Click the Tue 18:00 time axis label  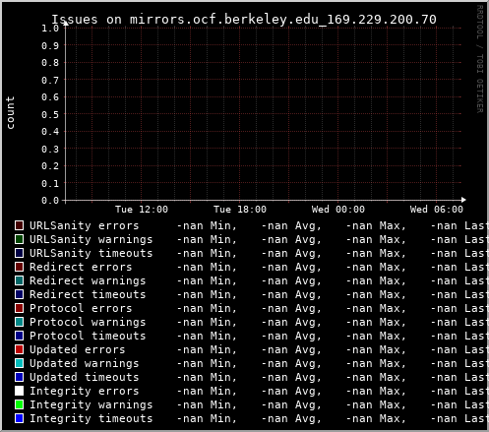coord(240,210)
